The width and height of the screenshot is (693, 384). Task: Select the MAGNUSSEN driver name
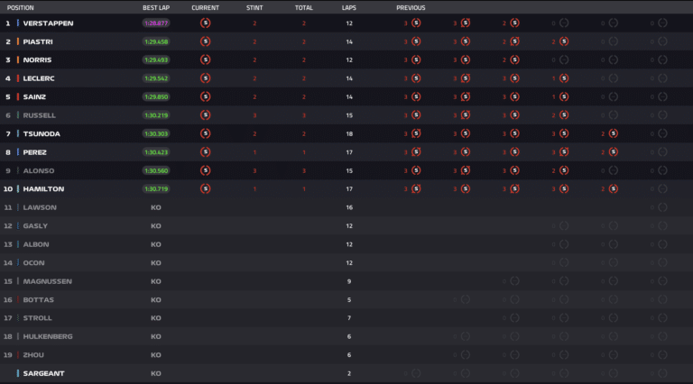(47, 281)
